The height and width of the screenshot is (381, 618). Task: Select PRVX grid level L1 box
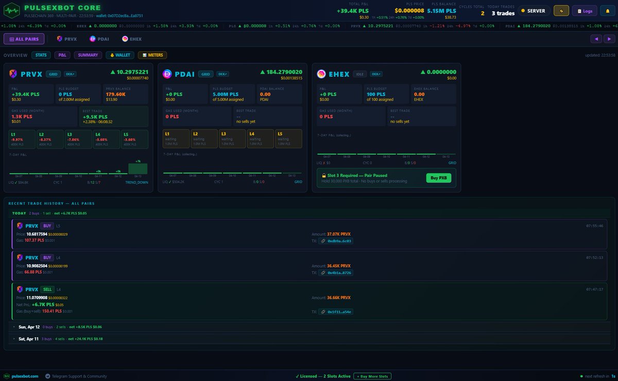22,139
